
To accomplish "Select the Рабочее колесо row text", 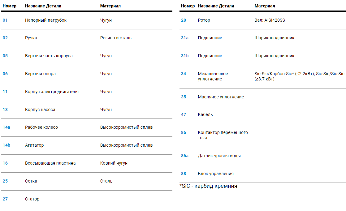I will [x=41, y=127].
